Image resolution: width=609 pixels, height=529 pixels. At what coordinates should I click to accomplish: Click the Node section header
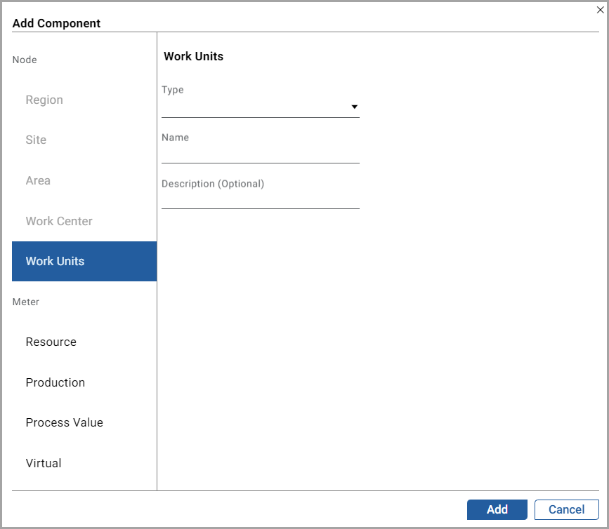tap(25, 60)
